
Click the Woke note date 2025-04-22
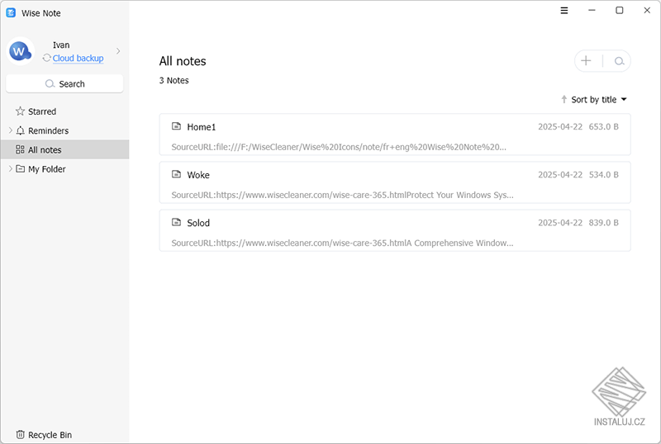click(560, 174)
